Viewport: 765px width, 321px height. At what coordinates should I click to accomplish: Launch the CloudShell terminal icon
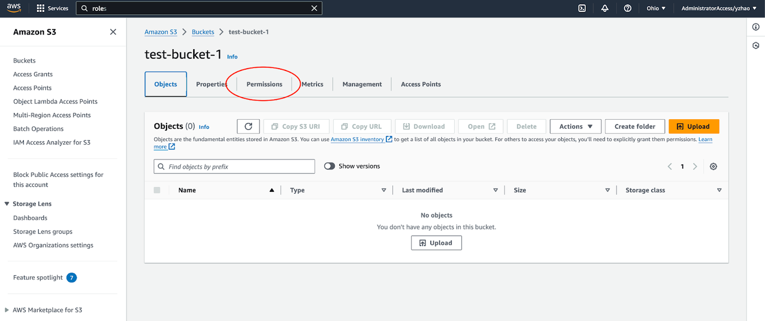582,8
